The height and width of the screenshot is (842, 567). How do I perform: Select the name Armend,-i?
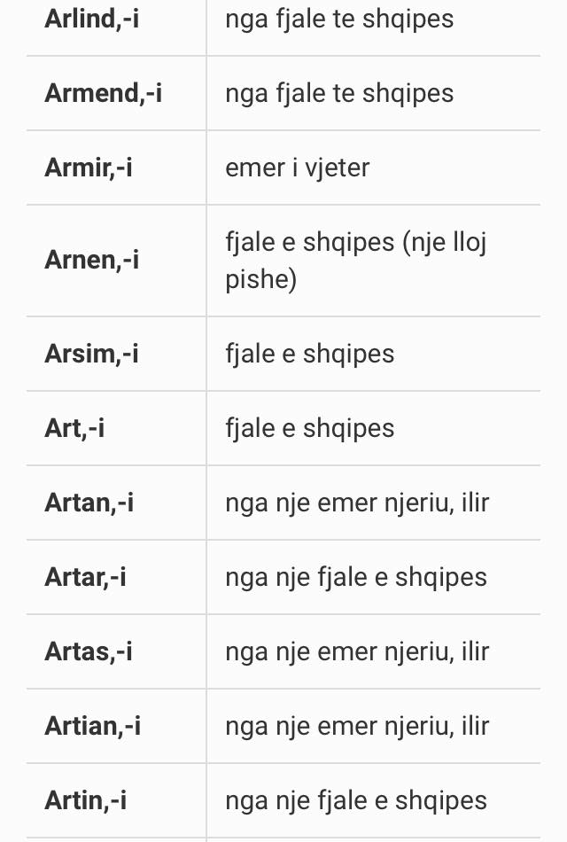103,93
